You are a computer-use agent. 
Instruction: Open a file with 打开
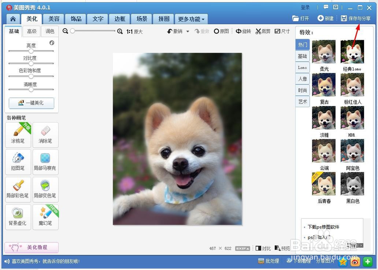tap(301, 18)
